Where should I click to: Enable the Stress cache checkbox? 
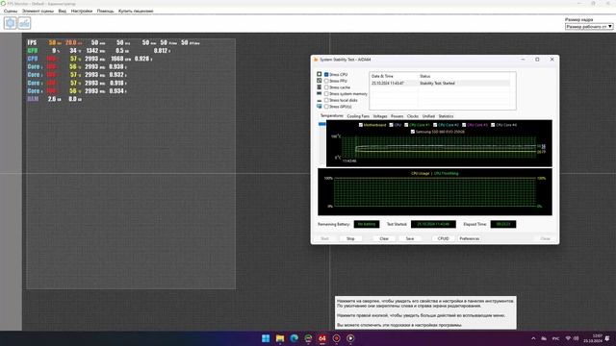[326, 87]
